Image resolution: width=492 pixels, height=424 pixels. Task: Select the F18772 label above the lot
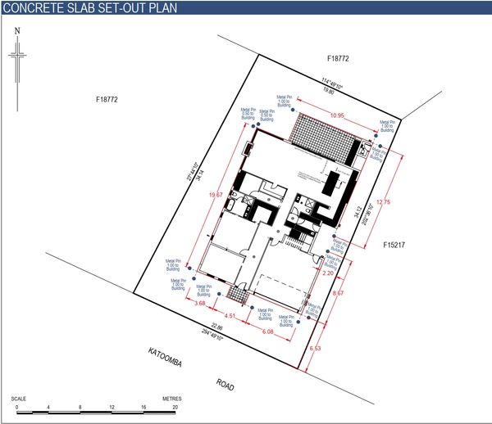click(338, 59)
